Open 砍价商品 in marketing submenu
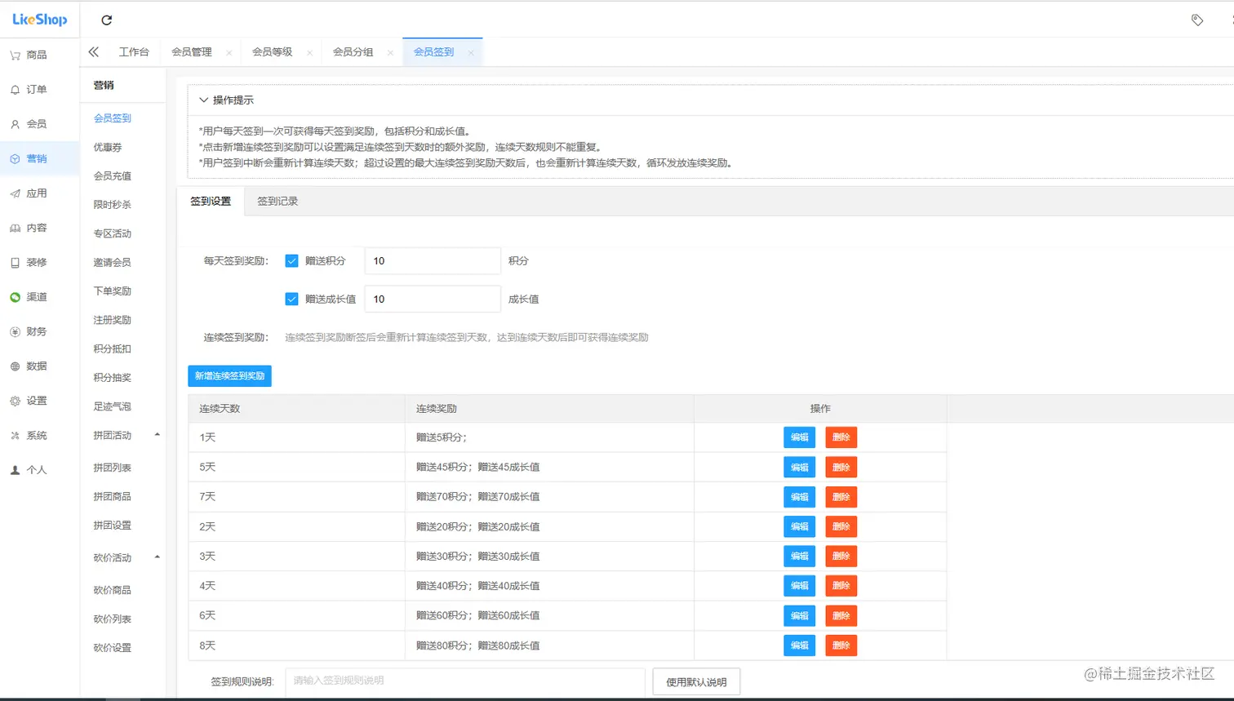Image resolution: width=1234 pixels, height=701 pixels. (113, 590)
